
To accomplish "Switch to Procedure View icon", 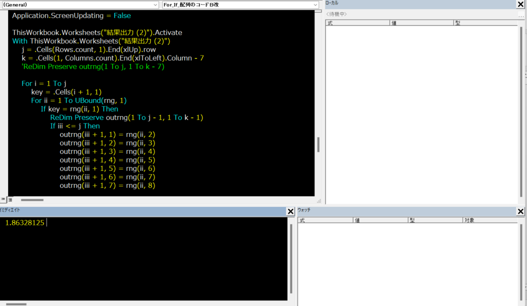I will coord(3,200).
